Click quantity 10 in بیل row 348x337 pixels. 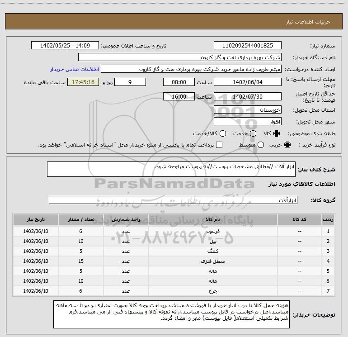pyautogui.click(x=81, y=241)
